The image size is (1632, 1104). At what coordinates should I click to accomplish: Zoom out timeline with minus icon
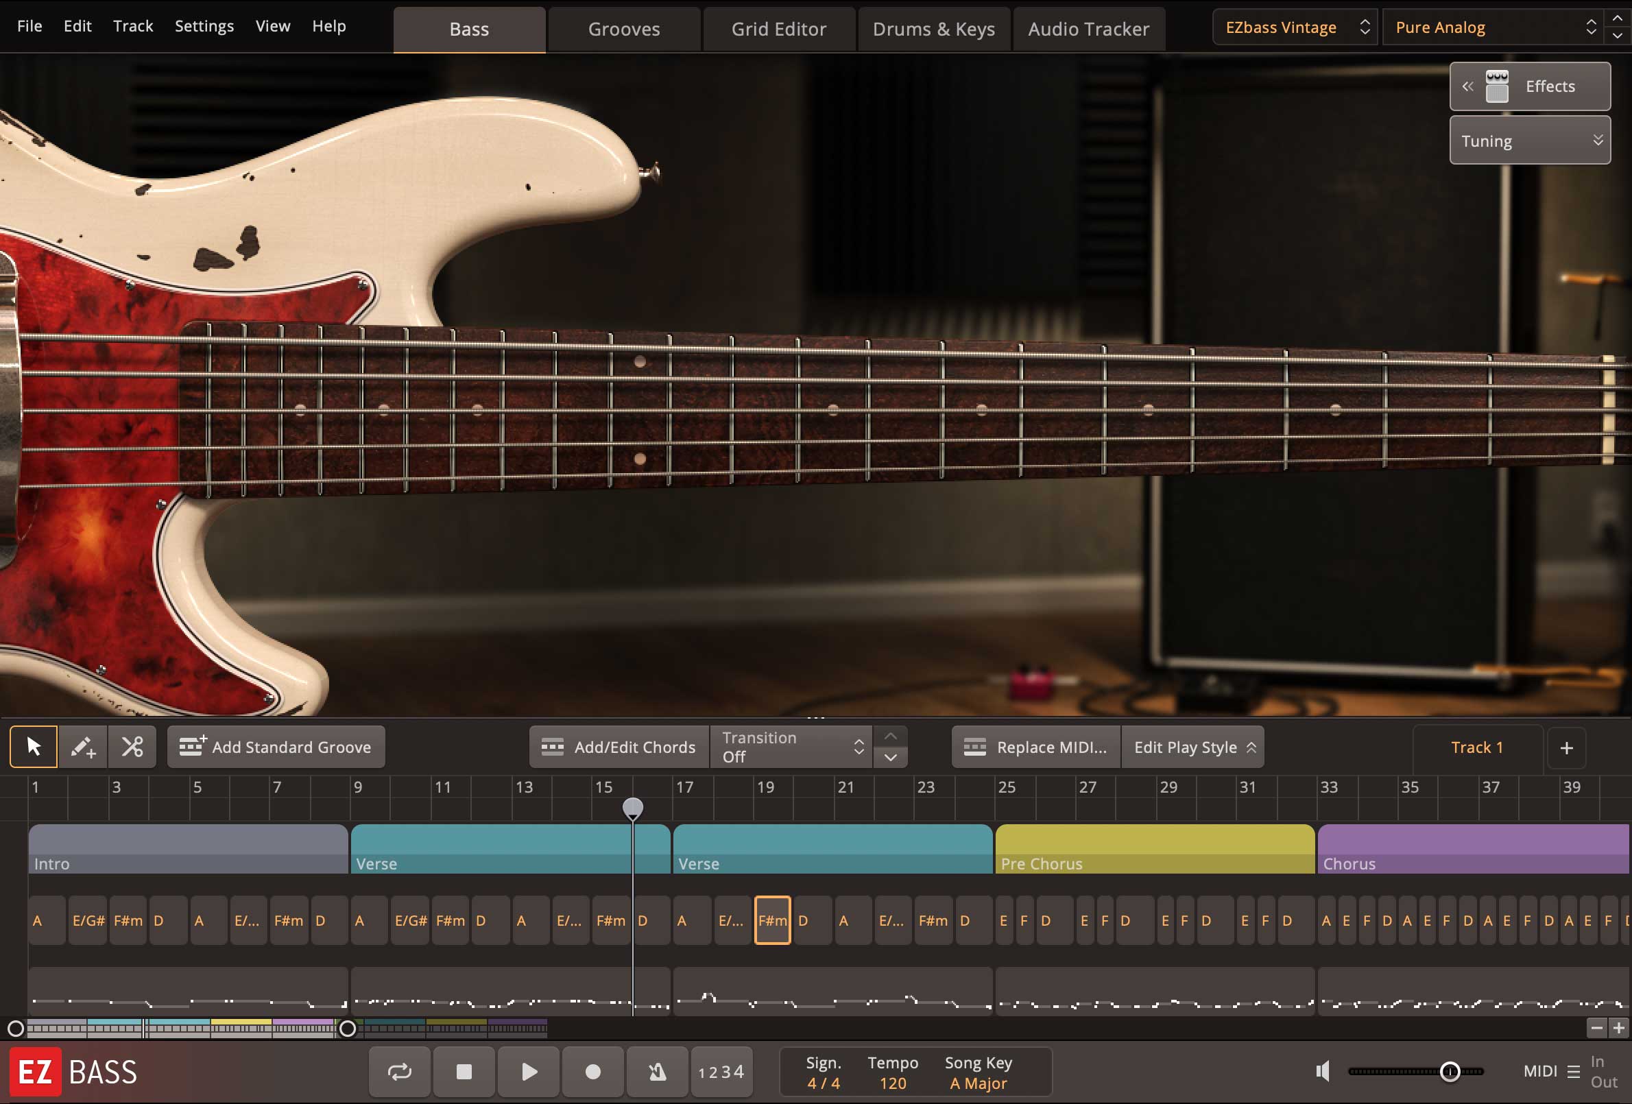[x=1596, y=1028]
